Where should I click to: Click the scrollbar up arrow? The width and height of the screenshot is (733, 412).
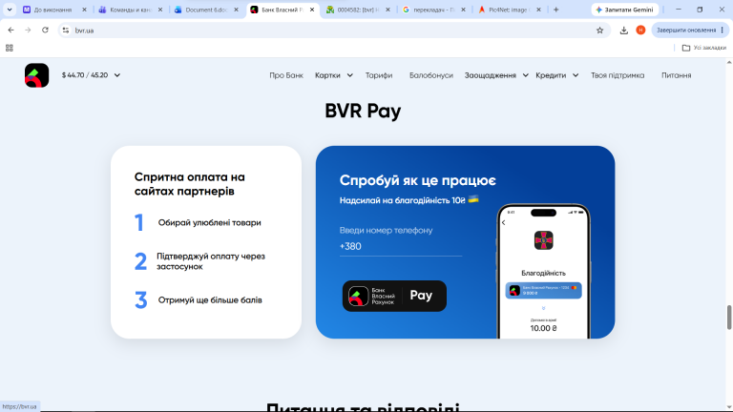tap(729, 62)
